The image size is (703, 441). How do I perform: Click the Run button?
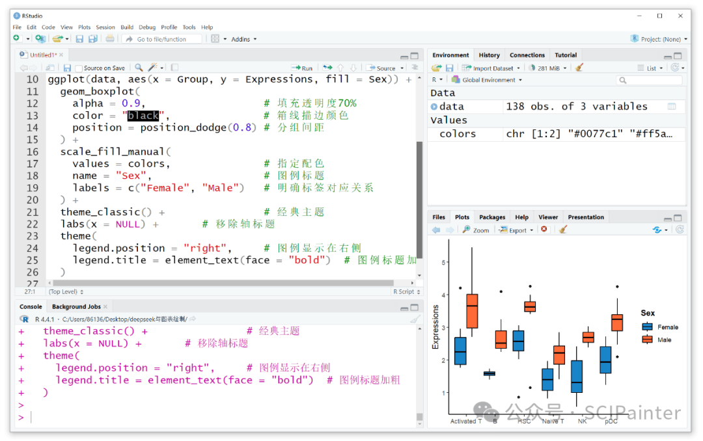click(302, 68)
